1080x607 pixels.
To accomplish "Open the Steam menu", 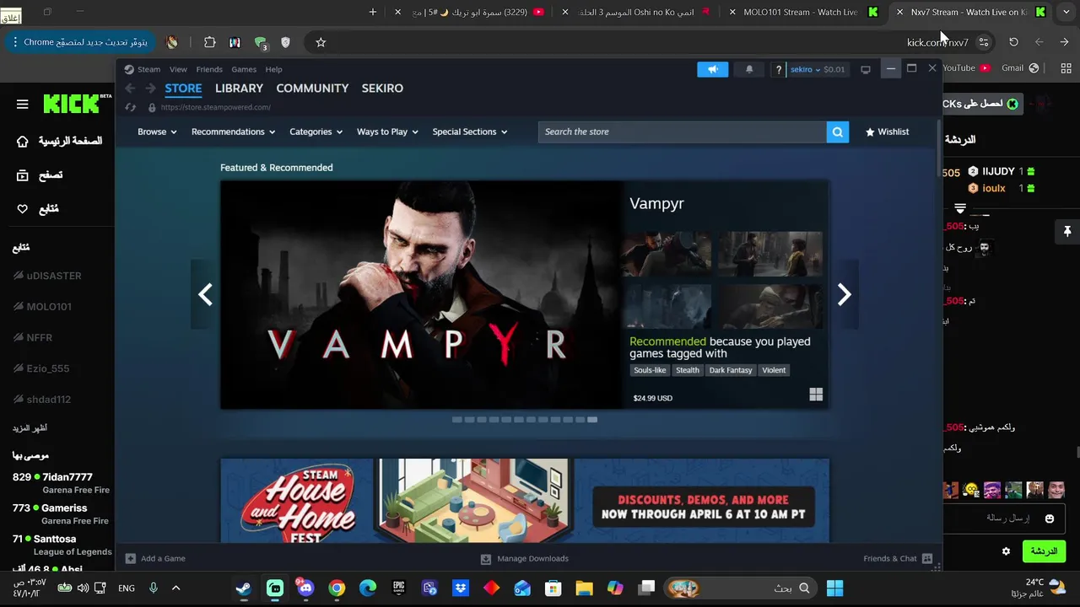I will point(148,69).
